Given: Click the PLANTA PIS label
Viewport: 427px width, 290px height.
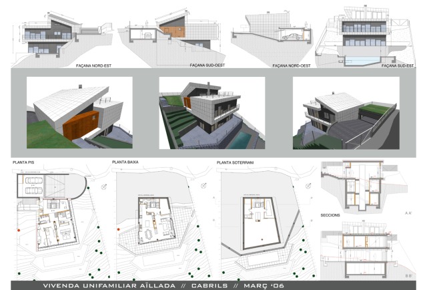Looking at the screenshot, I should click(x=25, y=162).
